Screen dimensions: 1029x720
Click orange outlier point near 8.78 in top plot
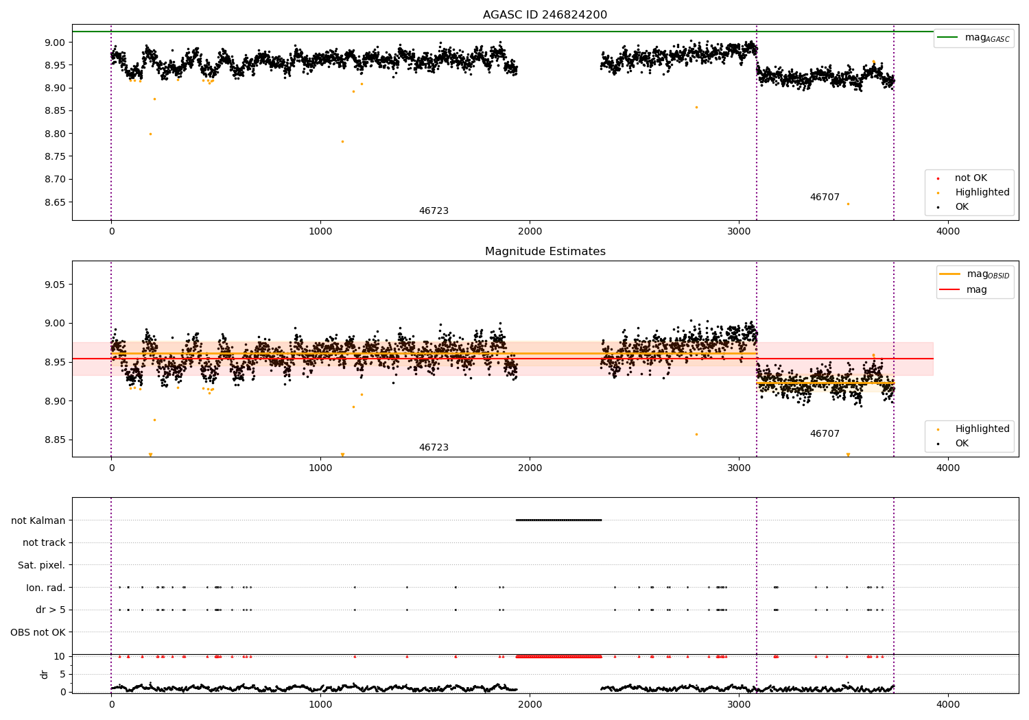point(342,141)
